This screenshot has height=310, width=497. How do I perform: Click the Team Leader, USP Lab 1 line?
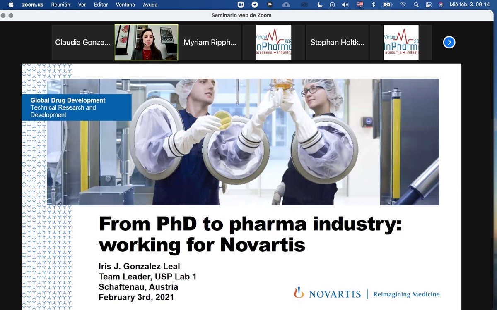pyautogui.click(x=147, y=277)
